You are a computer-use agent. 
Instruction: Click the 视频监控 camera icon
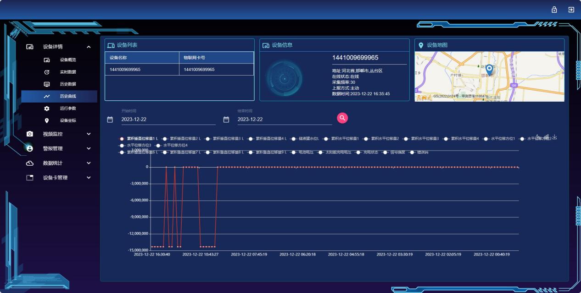click(x=30, y=134)
